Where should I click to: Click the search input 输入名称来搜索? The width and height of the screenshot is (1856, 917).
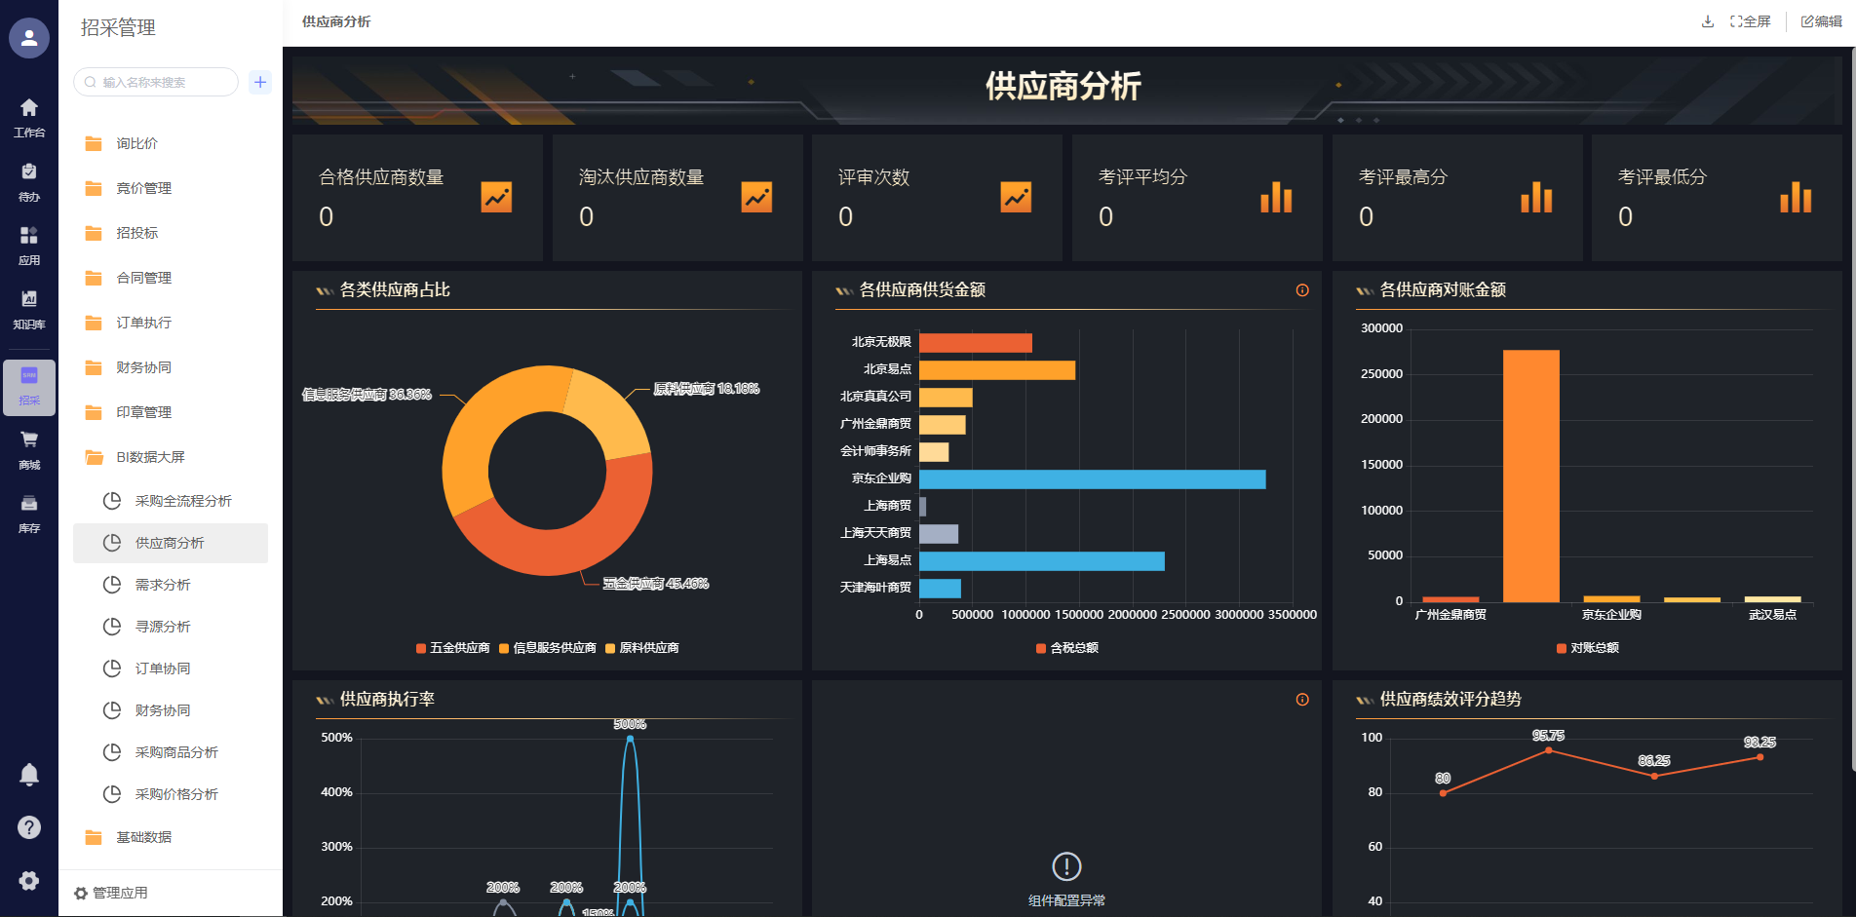pos(161,82)
